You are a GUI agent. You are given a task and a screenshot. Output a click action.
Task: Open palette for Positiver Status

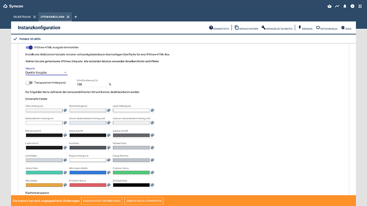[152, 172]
